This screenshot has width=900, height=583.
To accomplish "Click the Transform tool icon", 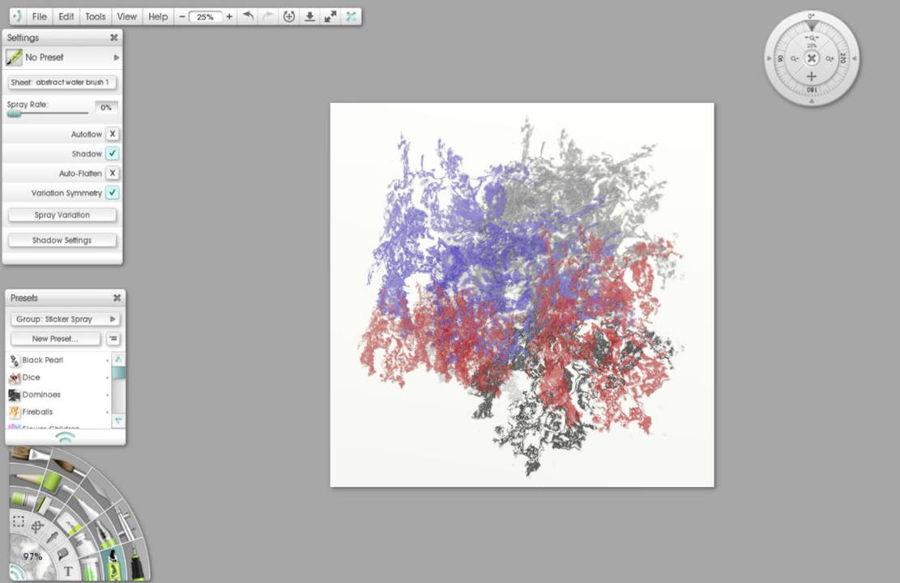I will click(x=36, y=525).
